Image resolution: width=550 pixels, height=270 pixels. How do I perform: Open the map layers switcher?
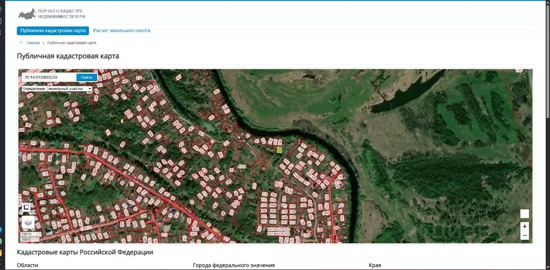coord(27,221)
